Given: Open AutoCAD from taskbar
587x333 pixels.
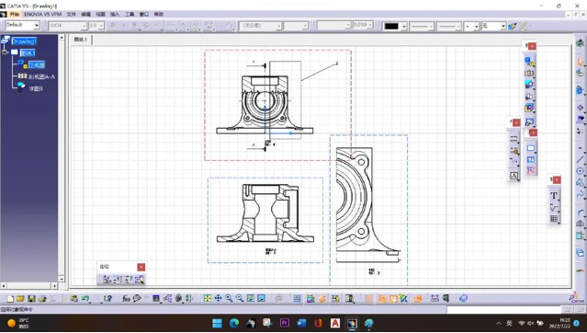Looking at the screenshot, I should 335,323.
